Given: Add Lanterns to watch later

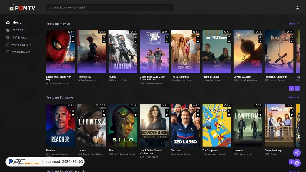Looking at the screenshot, I should pos(260,111).
